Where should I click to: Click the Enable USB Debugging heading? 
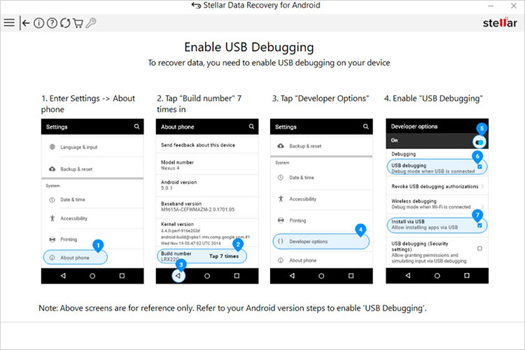pos(249,47)
